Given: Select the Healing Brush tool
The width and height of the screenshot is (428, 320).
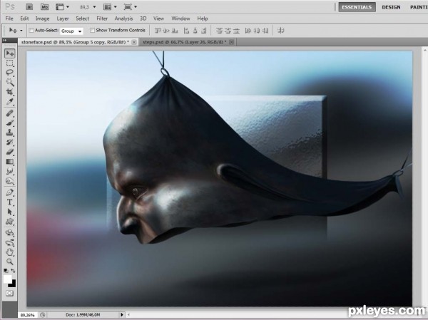Looking at the screenshot, I should [10, 113].
